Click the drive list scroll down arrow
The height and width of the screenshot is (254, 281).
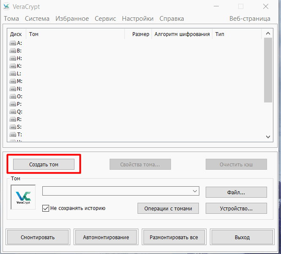click(x=268, y=137)
